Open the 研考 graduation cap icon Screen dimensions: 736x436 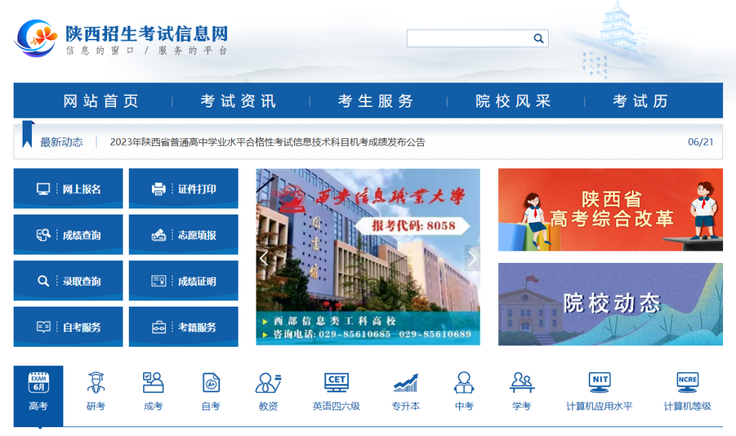[x=96, y=383]
